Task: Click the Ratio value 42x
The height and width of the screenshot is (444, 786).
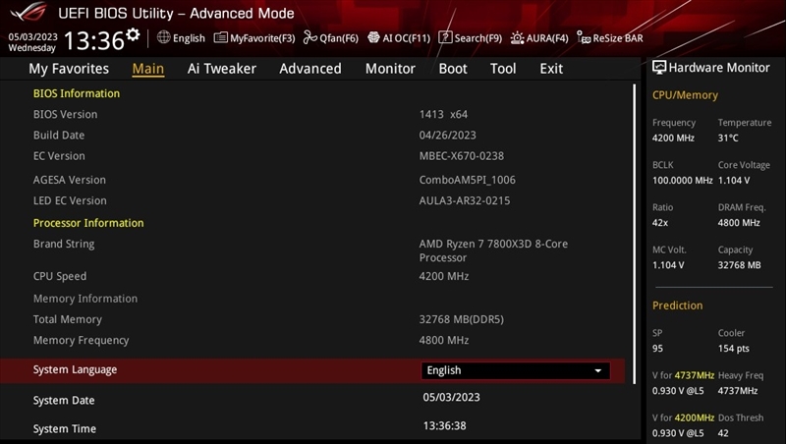Action: [660, 223]
